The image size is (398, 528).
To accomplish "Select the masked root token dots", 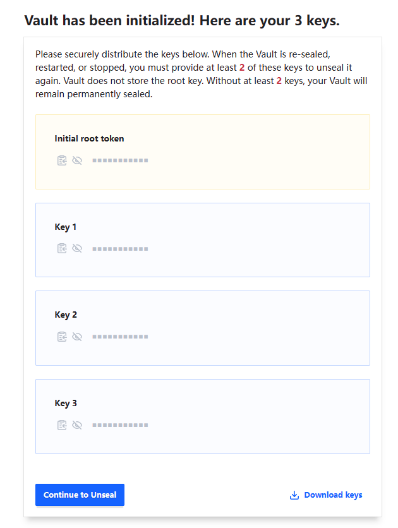I will click(120, 160).
